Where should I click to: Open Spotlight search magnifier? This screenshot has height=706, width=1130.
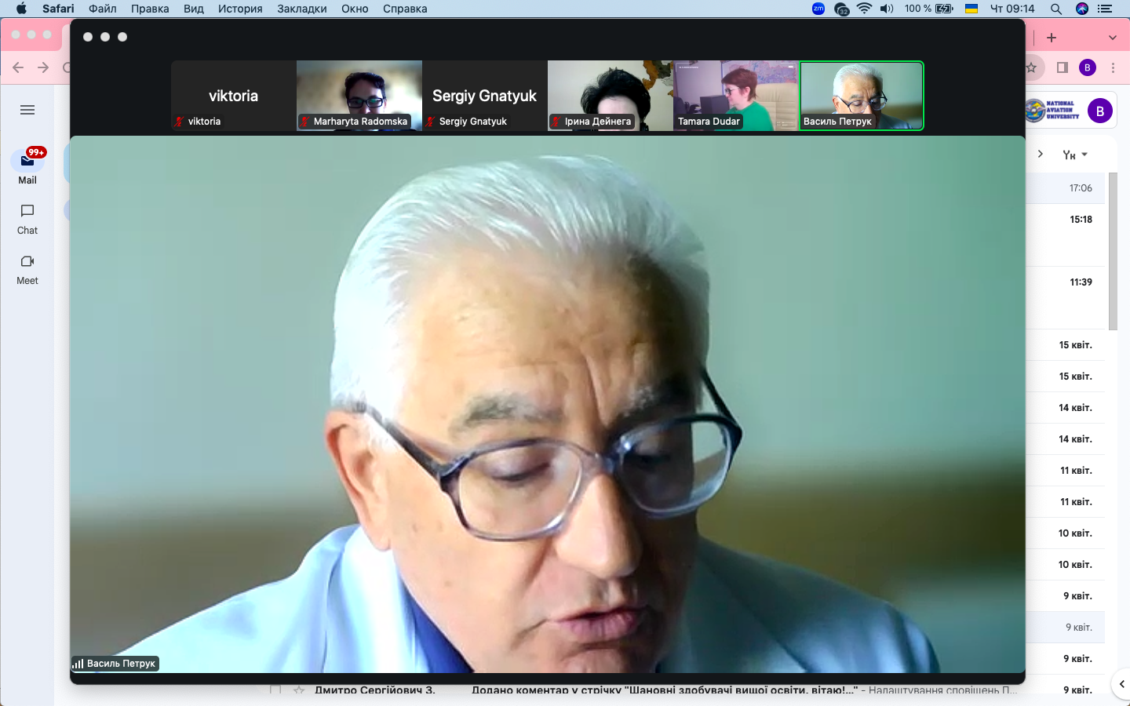click(x=1056, y=9)
